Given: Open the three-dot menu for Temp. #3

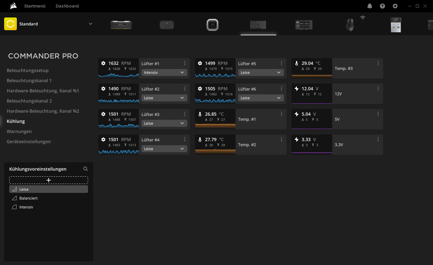Looking at the screenshot, I should tap(378, 63).
